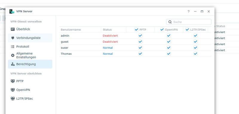Viewport: 239px width, 114px height.
Task: Uncheck L2TP/IPSec for user suser
Action: [195, 48]
